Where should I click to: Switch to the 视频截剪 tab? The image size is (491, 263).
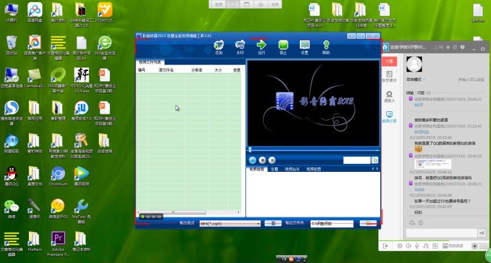pyautogui.click(x=314, y=169)
